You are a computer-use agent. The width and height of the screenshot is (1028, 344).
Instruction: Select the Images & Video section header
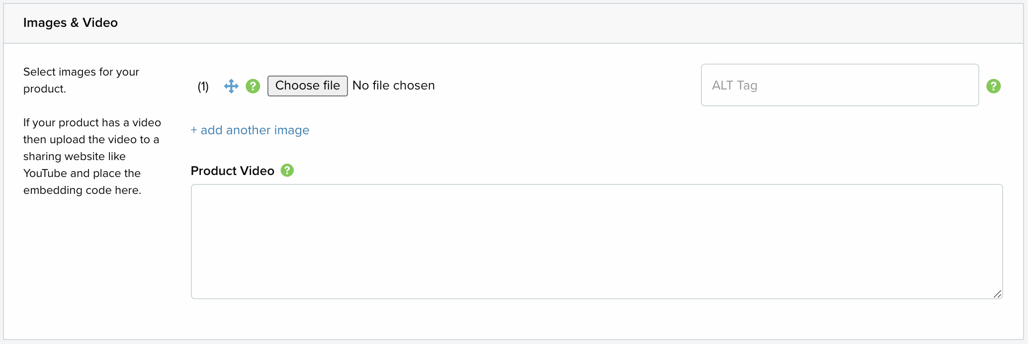click(x=71, y=23)
